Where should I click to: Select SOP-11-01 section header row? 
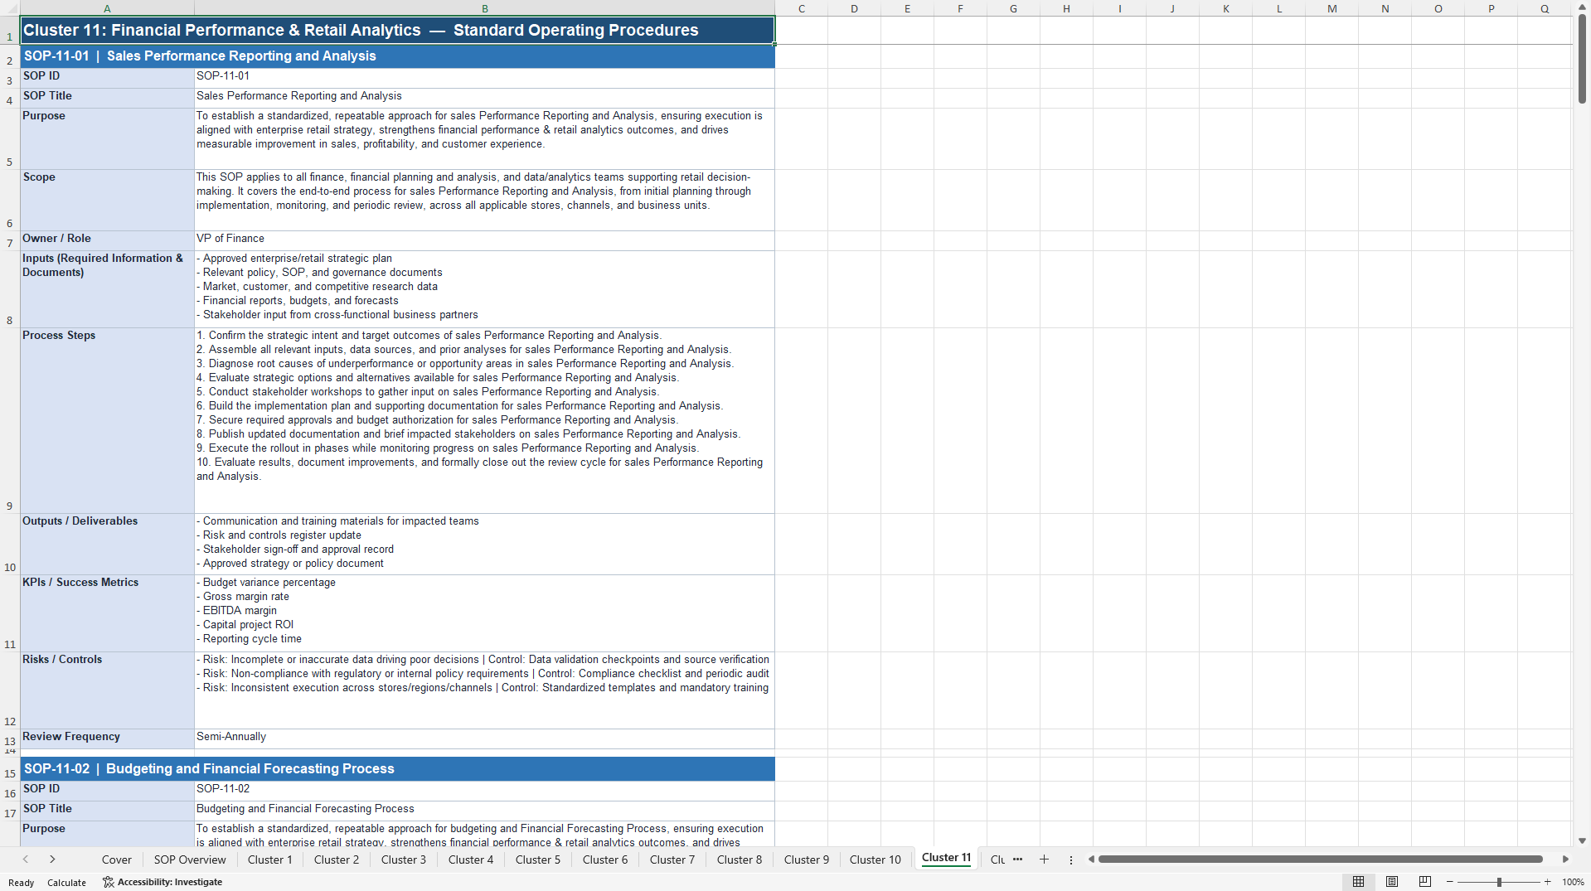pos(397,56)
